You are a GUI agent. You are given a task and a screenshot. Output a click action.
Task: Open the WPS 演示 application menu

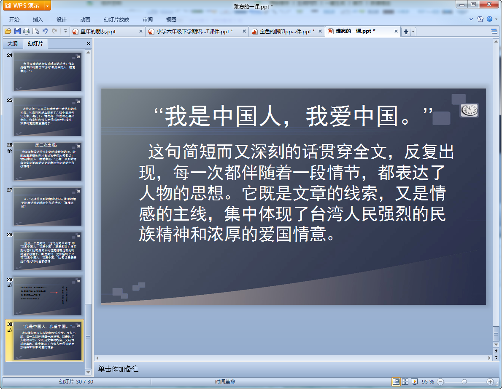click(x=23, y=5)
